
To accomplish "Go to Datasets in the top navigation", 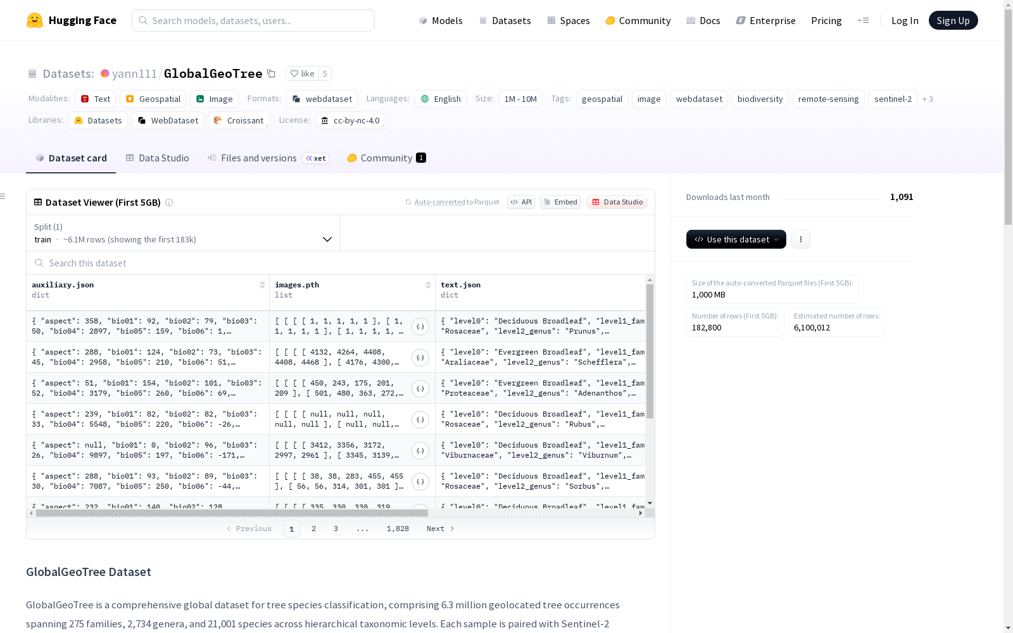I will (x=505, y=20).
